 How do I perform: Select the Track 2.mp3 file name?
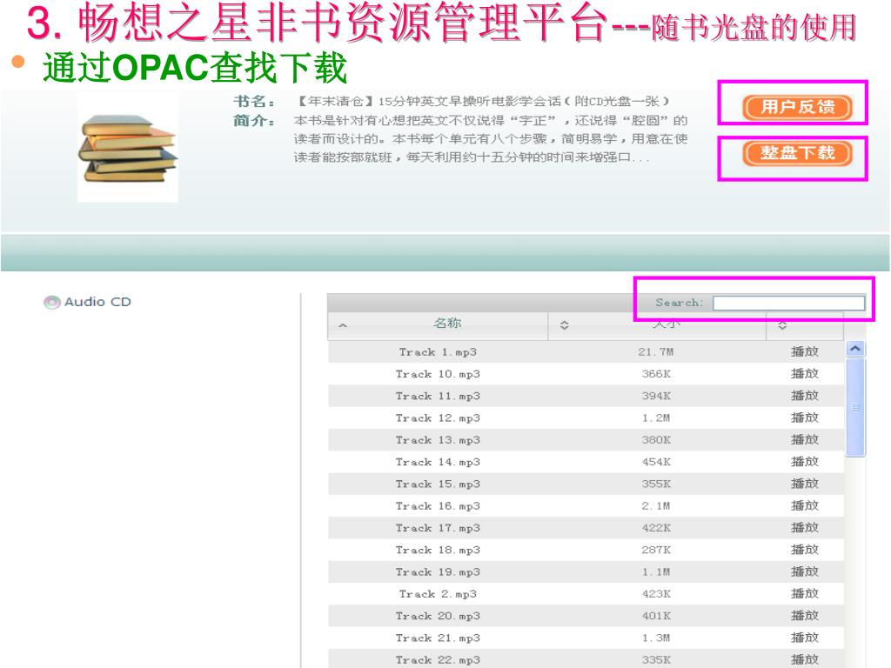(438, 594)
